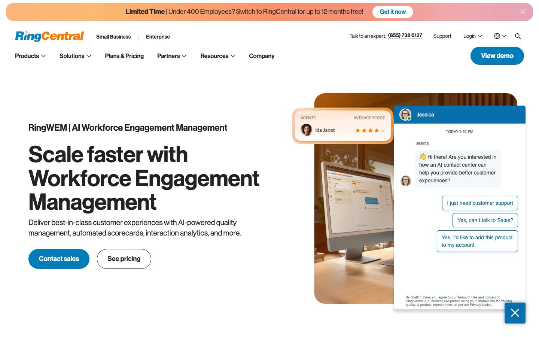Click the Contact sales button
Viewport: 539px width, 337px height.
(59, 259)
